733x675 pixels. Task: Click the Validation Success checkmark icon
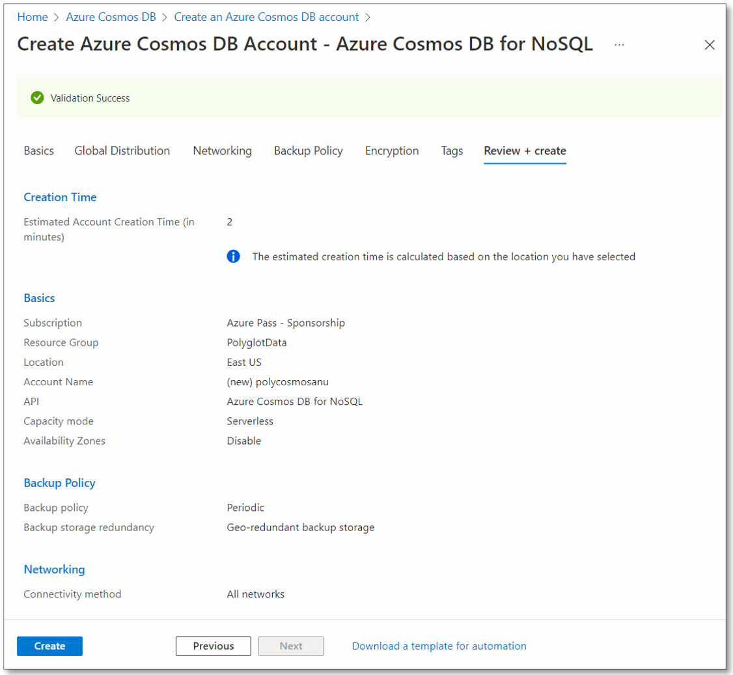click(x=37, y=98)
